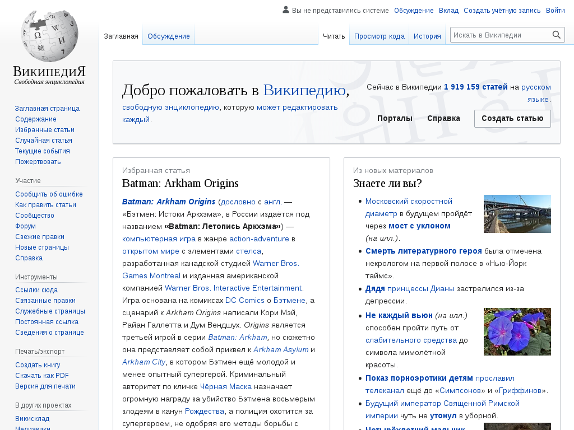Click the 1 919 159 статей link
The image size is (574, 430).
pos(475,87)
